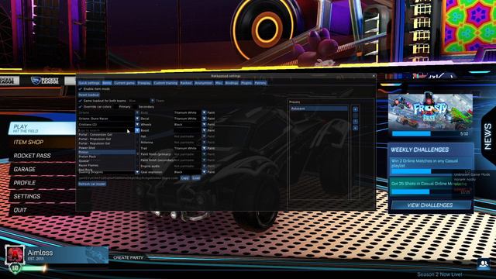Toggle Override car colors checkbox

pyautogui.click(x=81, y=107)
